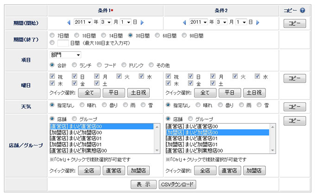Toggle the 日 checkbox in 条件1
Screen dimensions: 315x196
click(x=74, y=76)
